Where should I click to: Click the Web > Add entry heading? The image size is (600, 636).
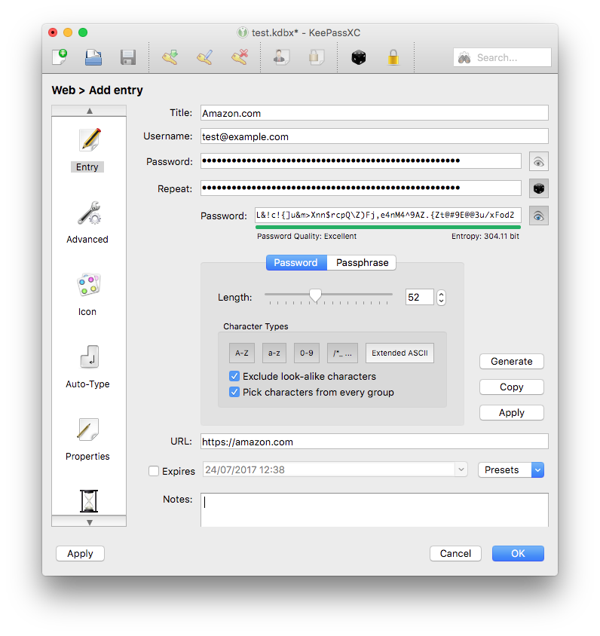(97, 90)
